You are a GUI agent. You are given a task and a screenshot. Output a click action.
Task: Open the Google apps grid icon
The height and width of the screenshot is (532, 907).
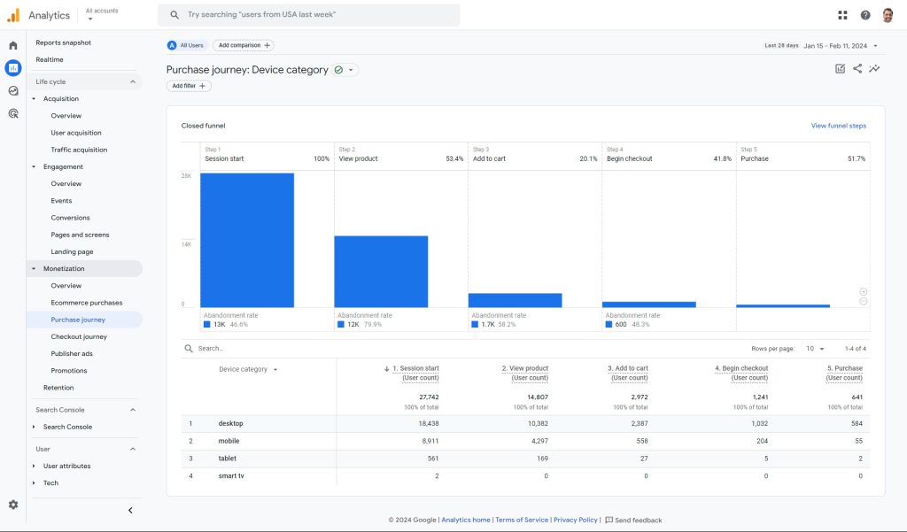click(842, 15)
